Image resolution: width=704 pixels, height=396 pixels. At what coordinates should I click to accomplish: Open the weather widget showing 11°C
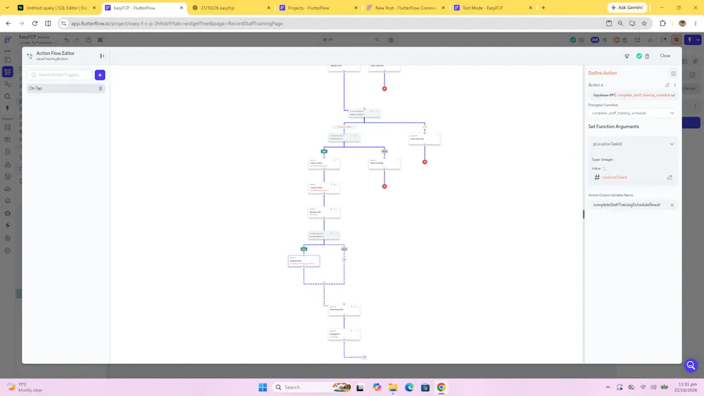25,387
